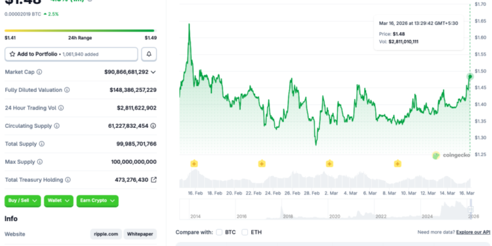Open the Wallet dropdown
The image size is (492, 246).
tap(58, 201)
